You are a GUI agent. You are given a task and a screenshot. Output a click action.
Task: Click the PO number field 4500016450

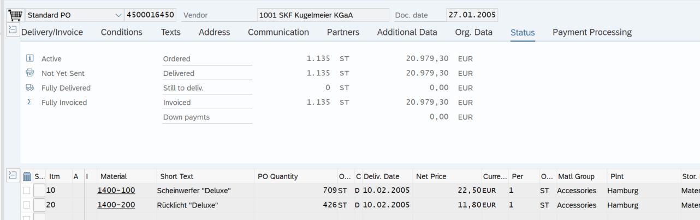tap(151, 15)
